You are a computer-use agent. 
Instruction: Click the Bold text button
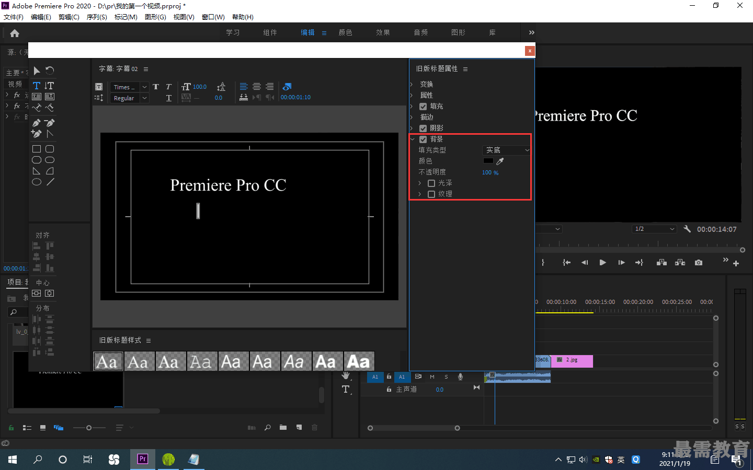coord(156,87)
